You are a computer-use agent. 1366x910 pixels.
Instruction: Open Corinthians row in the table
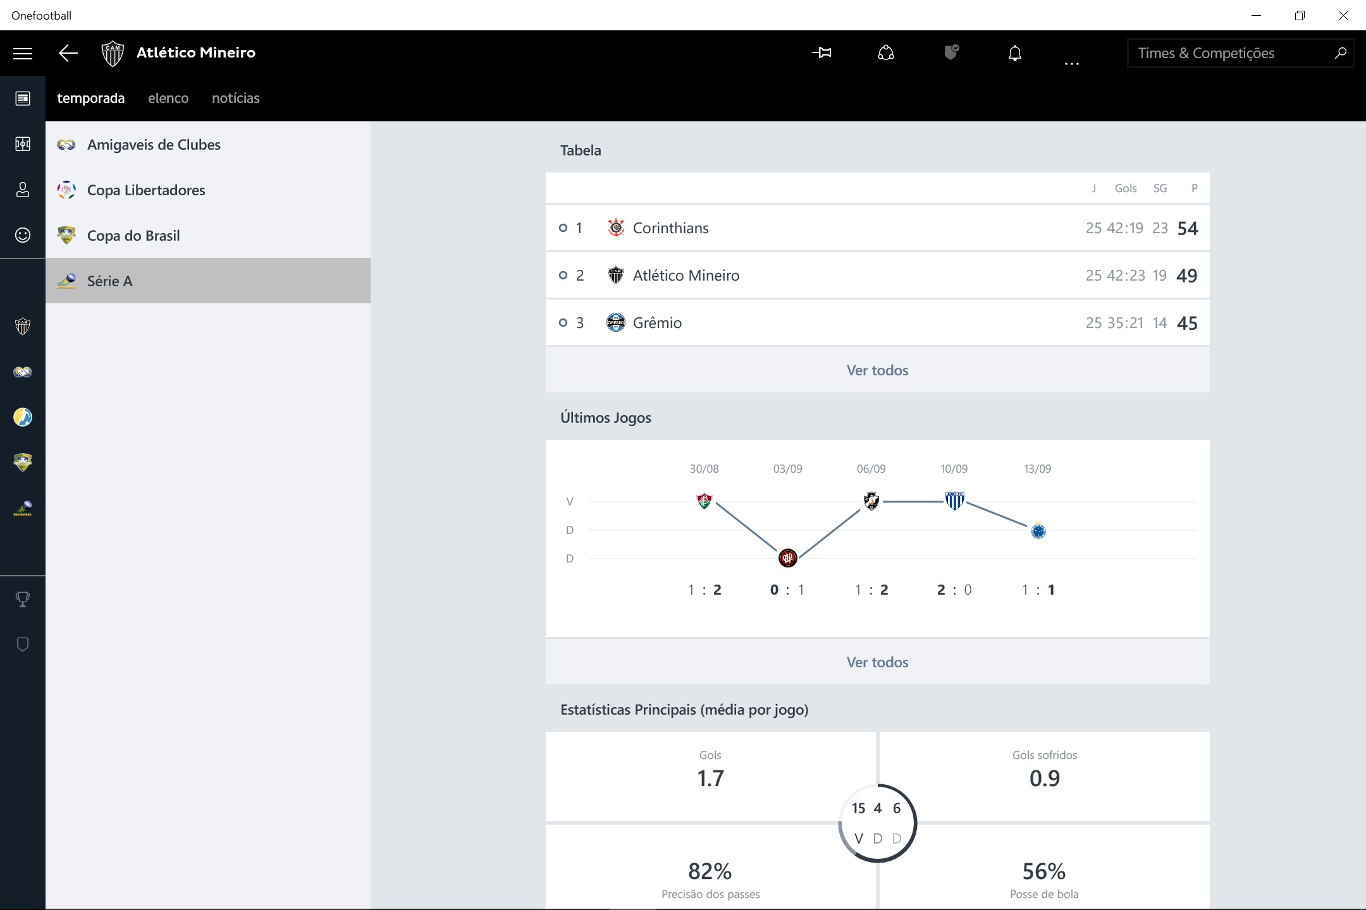pos(878,227)
